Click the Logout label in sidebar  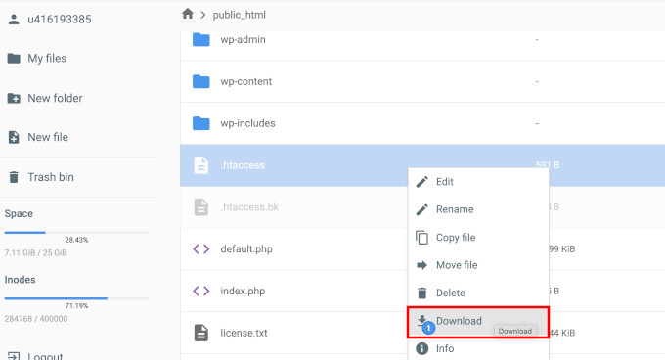pyautogui.click(x=45, y=356)
